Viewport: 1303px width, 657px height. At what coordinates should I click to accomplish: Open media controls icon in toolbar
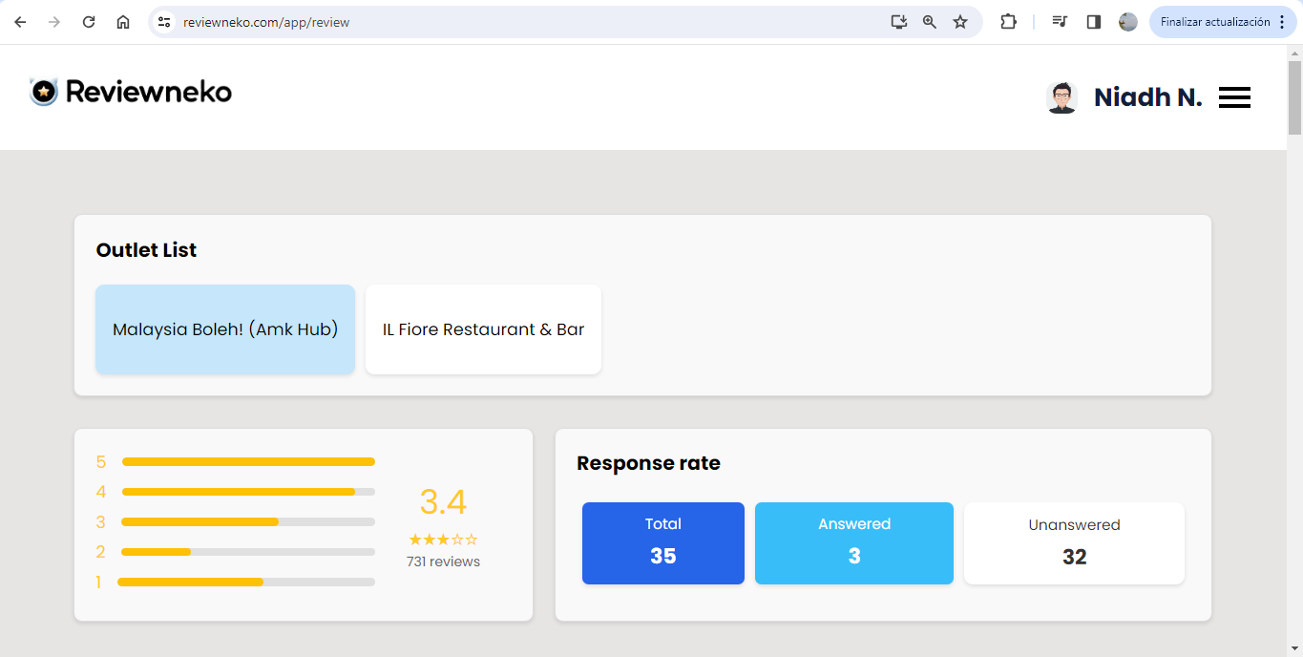[x=1060, y=22]
